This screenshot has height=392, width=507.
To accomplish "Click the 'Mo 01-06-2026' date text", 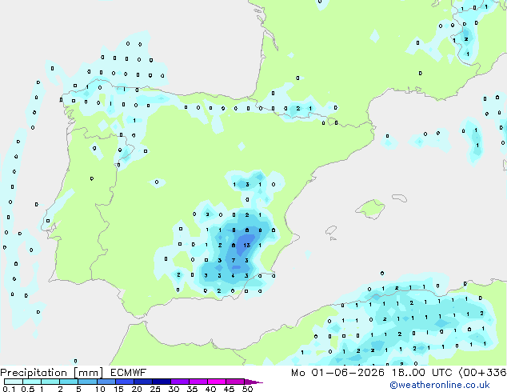I will coord(338,373).
